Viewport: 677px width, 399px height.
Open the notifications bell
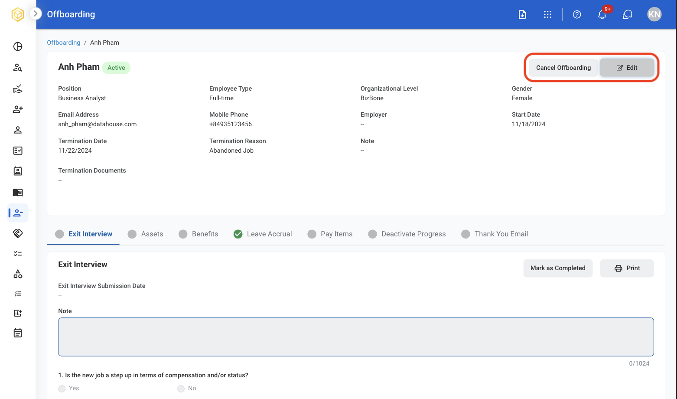tap(602, 14)
